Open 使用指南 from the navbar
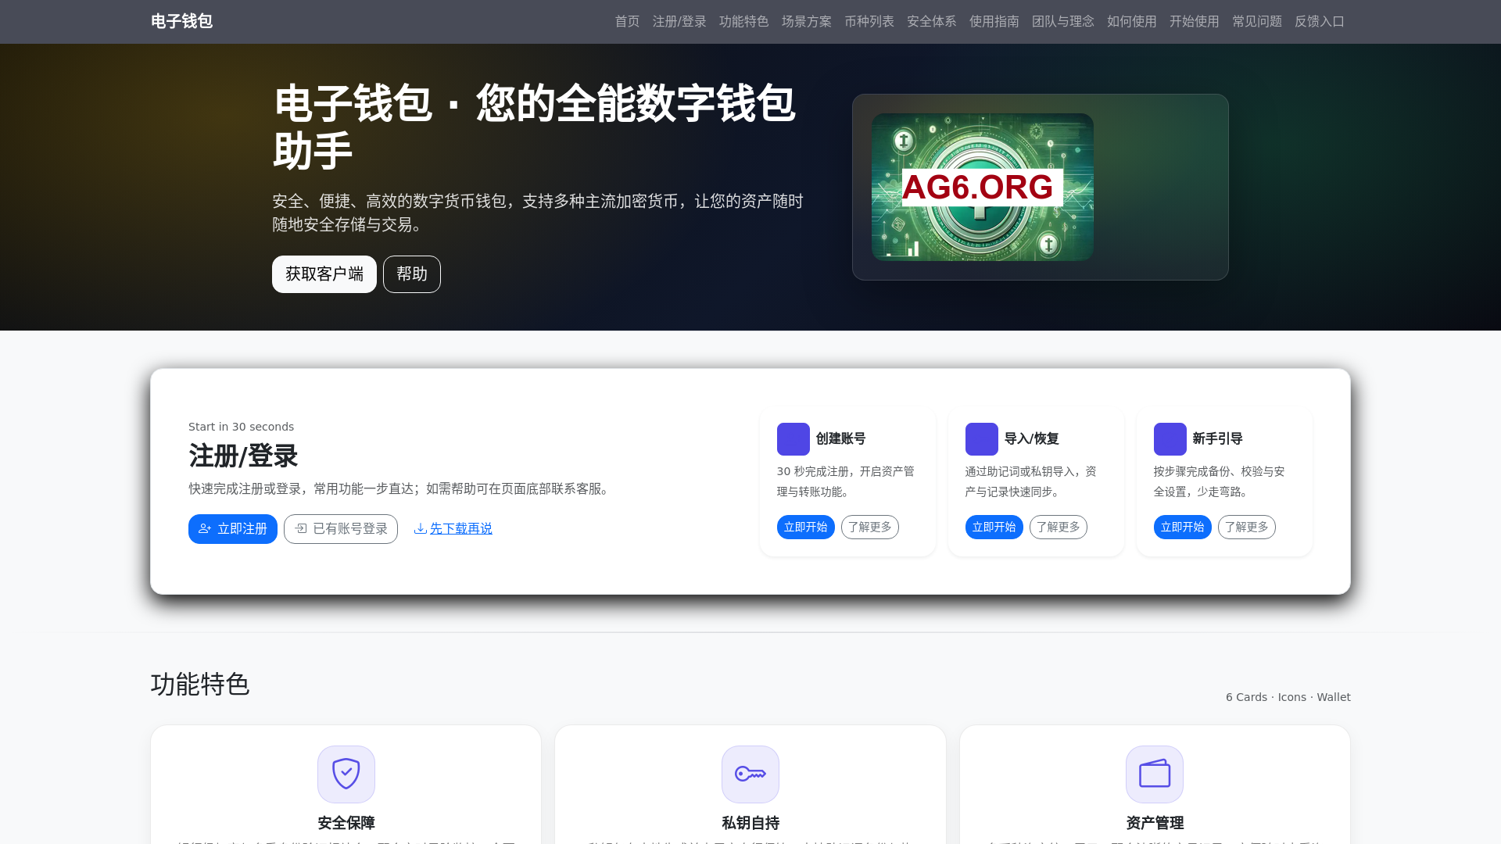1501x844 pixels. point(994,21)
